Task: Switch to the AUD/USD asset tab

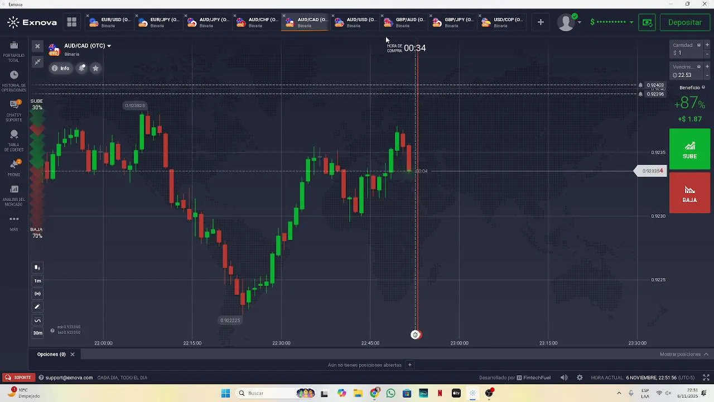Action: pyautogui.click(x=355, y=22)
